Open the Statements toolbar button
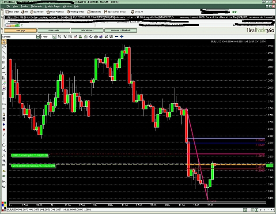The width and height of the screenshot is (276, 214). [94, 12]
